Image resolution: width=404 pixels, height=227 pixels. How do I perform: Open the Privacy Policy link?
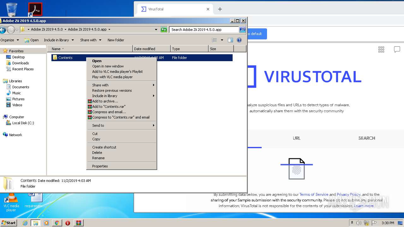tap(348, 195)
